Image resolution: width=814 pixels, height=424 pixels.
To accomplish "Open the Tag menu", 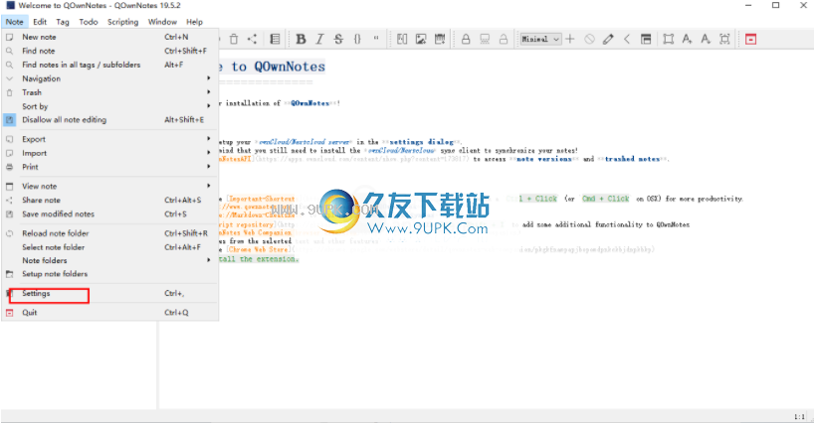I will pyautogui.click(x=63, y=22).
